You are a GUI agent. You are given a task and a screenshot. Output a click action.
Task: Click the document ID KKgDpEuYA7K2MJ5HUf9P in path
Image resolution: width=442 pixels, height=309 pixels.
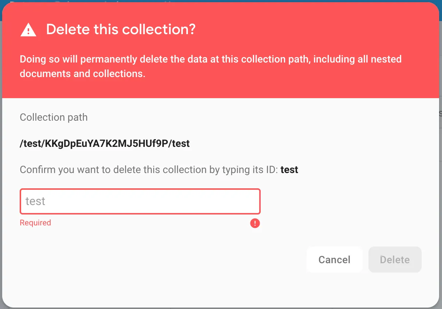coord(107,144)
